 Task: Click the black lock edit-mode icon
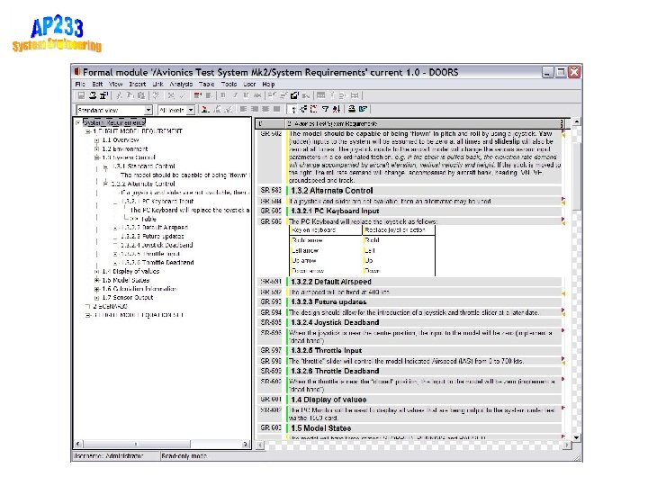click(x=294, y=95)
